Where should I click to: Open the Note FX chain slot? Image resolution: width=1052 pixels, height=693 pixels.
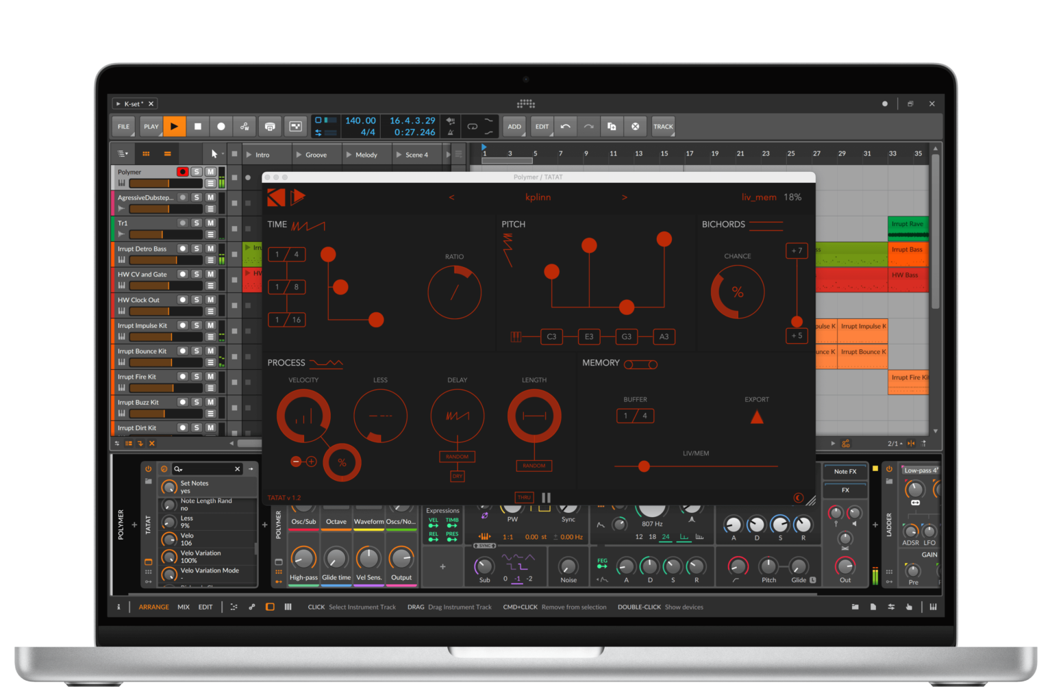click(x=845, y=471)
